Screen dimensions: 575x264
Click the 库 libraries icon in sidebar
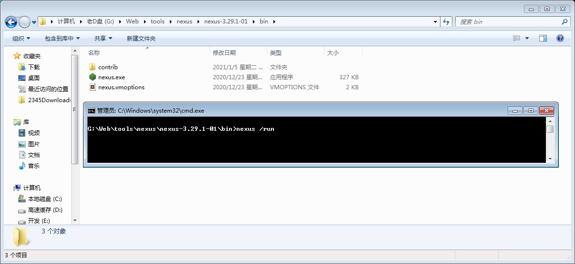tap(17, 122)
